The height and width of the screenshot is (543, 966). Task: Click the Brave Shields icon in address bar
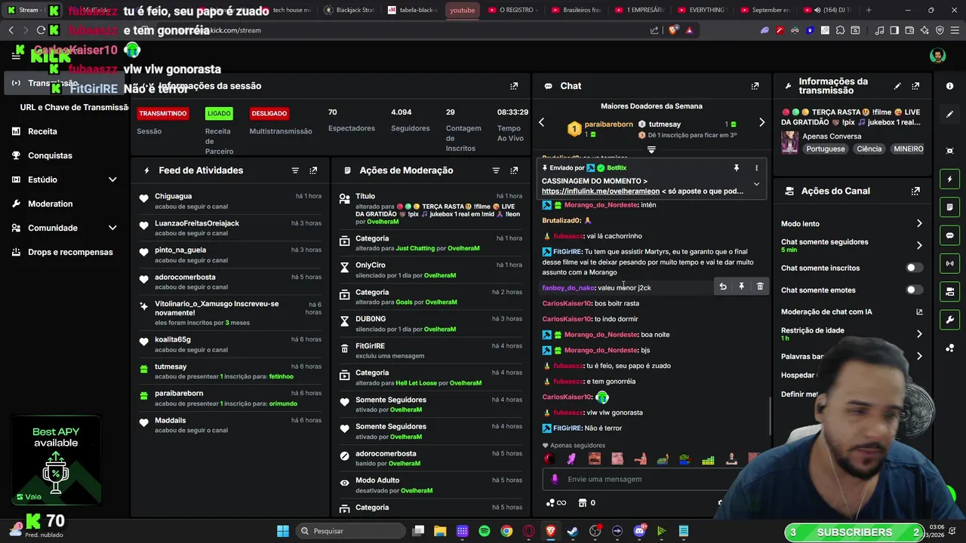[673, 30]
